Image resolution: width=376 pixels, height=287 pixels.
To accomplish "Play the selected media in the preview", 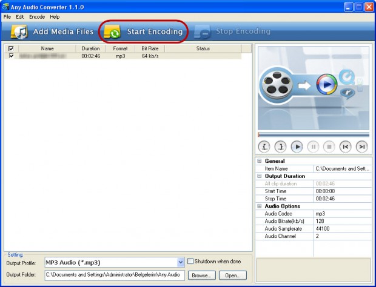I will point(297,147).
